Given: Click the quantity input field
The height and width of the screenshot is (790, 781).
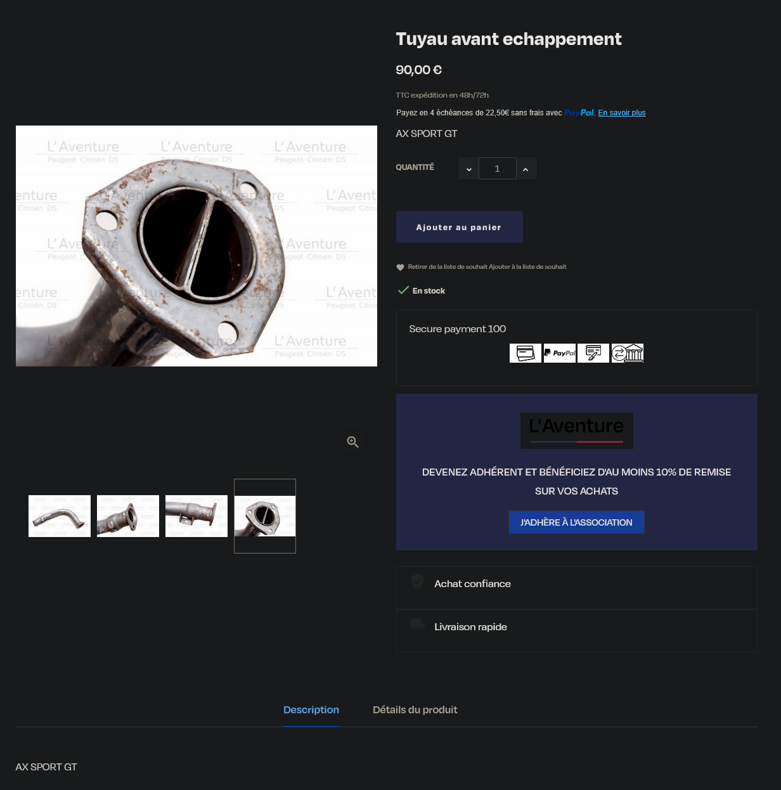Looking at the screenshot, I should pyautogui.click(x=497, y=169).
